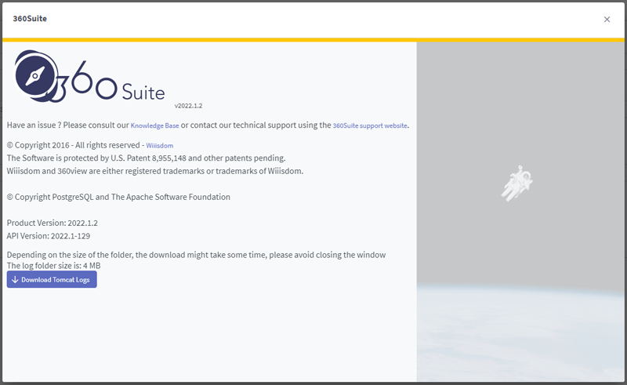Click the astronaut image
The height and width of the screenshot is (385, 627).
[x=516, y=183]
